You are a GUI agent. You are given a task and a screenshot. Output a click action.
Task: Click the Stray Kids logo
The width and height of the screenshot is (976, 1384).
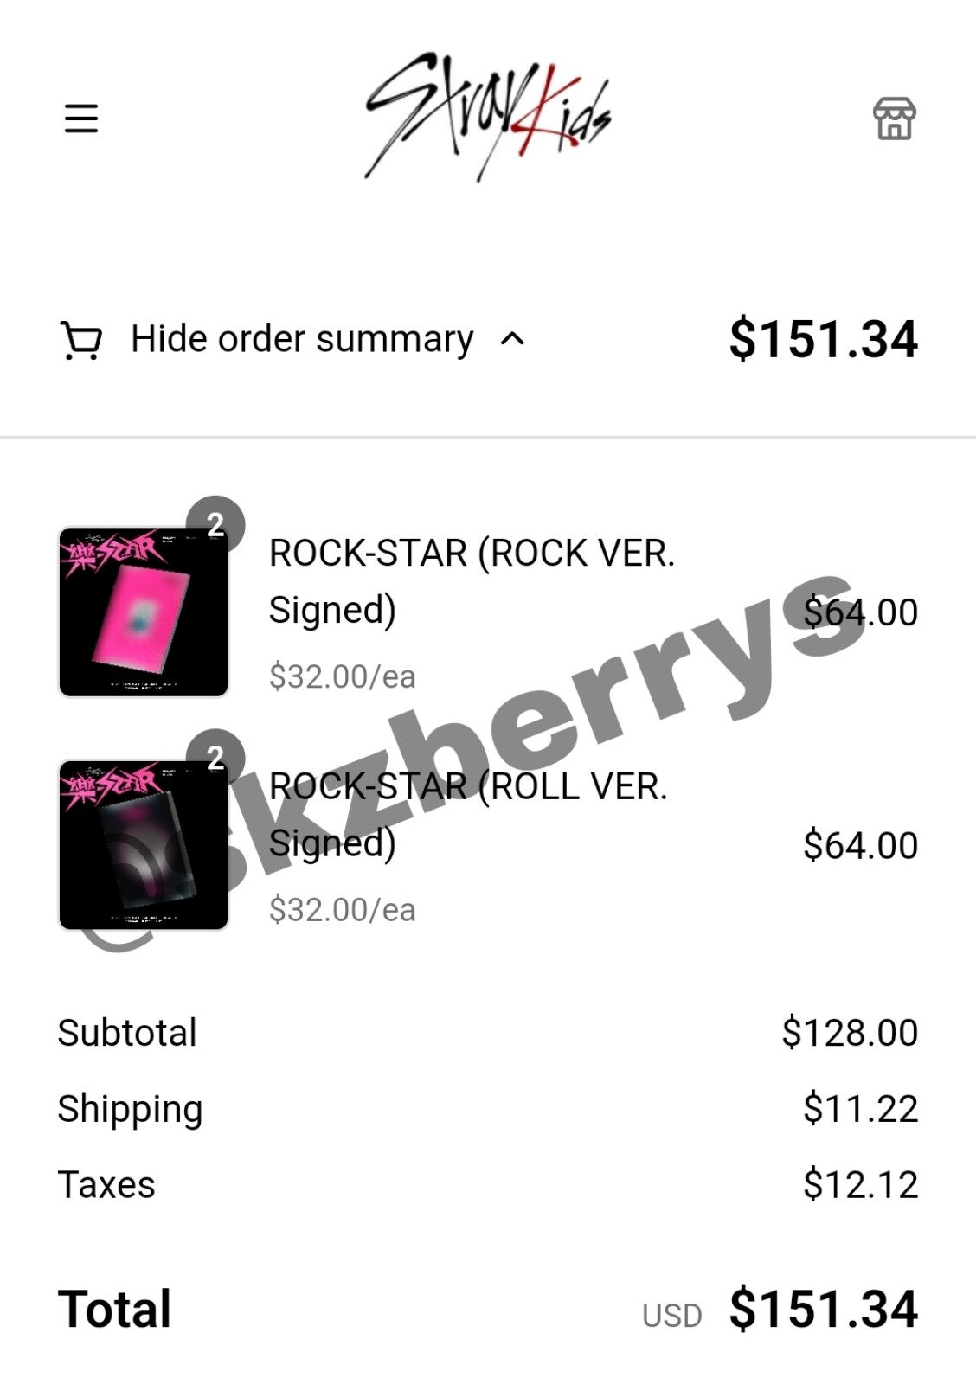coord(487,117)
